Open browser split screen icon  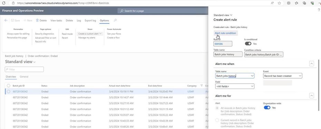(289, 3)
